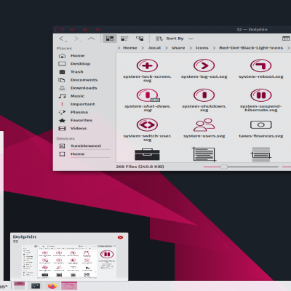This screenshot has width=291, height=291.
Task: Switch to Icons view mode
Action: coord(110,39)
